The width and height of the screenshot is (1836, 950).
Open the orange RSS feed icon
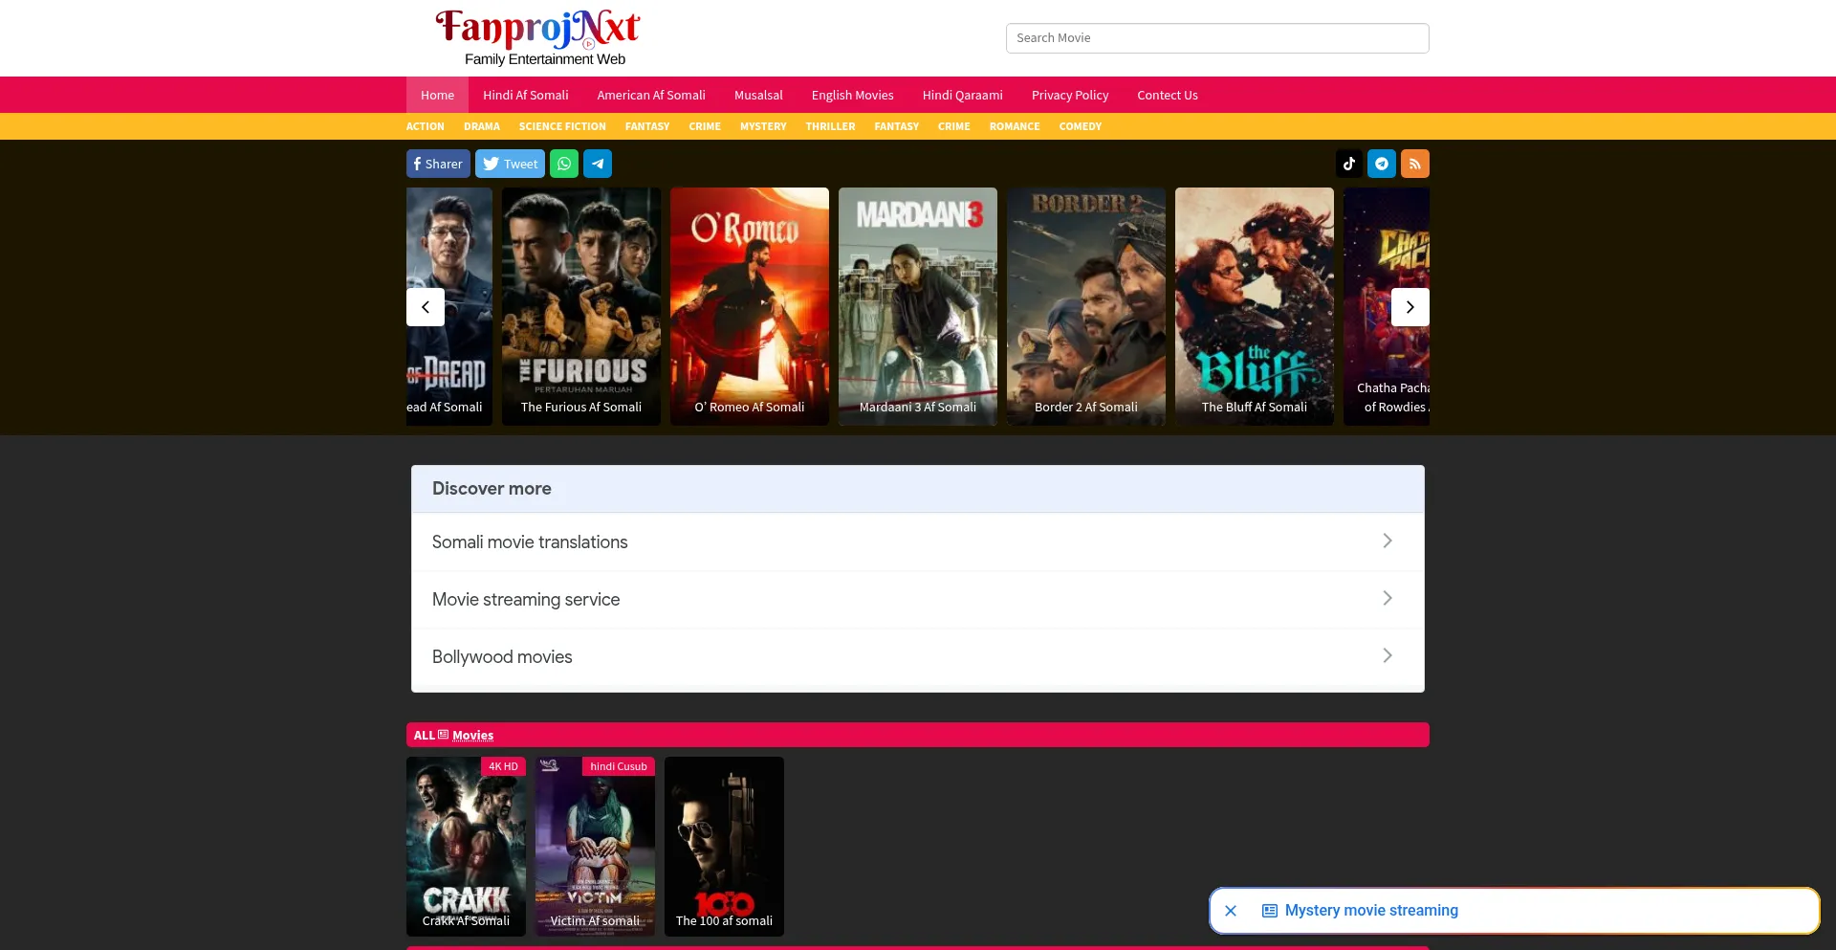pyautogui.click(x=1415, y=164)
